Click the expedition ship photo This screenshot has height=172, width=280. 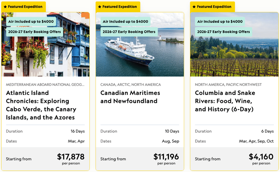click(x=140, y=44)
